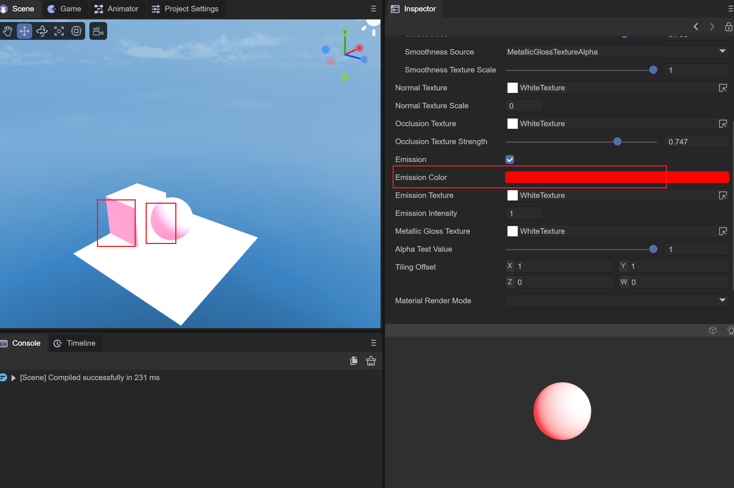Expand the Compiled successfully console message
Image resolution: width=734 pixels, height=488 pixels.
(x=14, y=378)
